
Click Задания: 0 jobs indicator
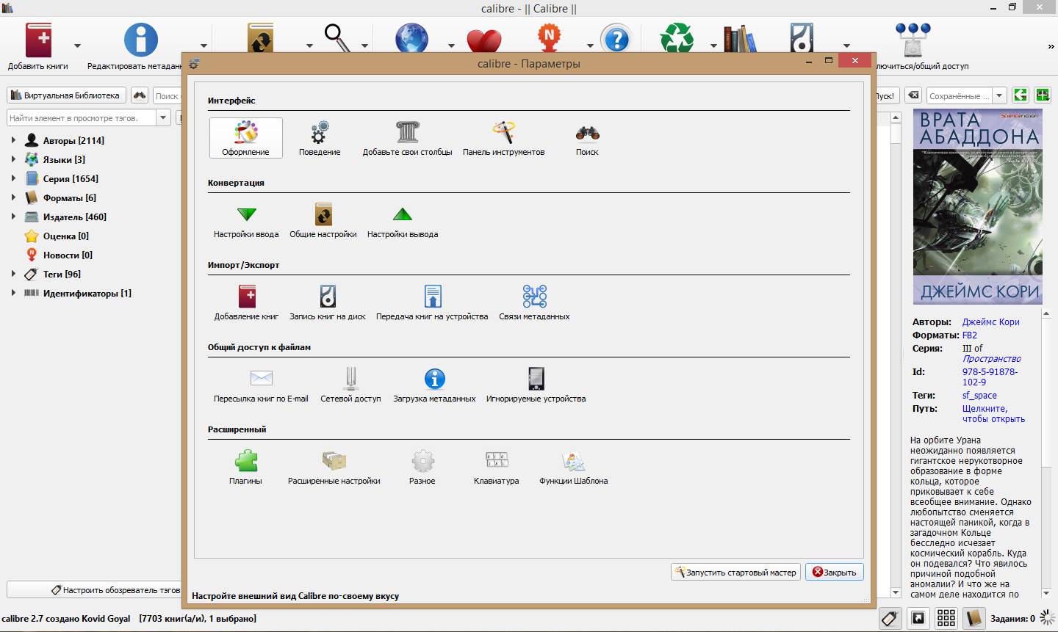tap(1012, 619)
